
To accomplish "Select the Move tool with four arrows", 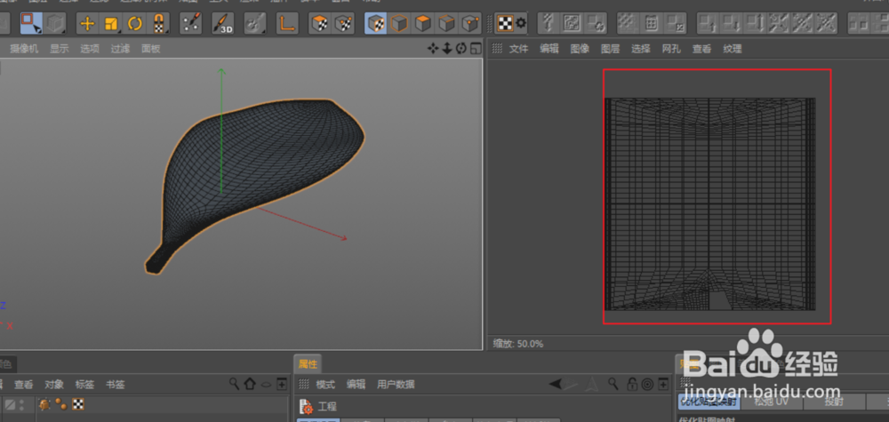I will click(x=87, y=23).
